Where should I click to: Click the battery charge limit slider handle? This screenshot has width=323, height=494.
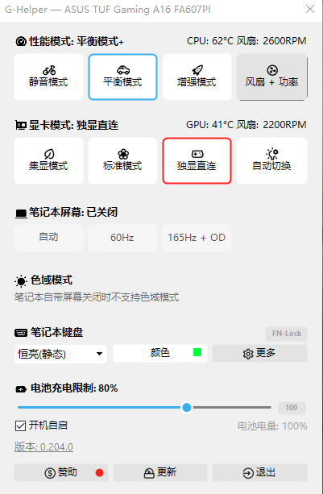(187, 407)
